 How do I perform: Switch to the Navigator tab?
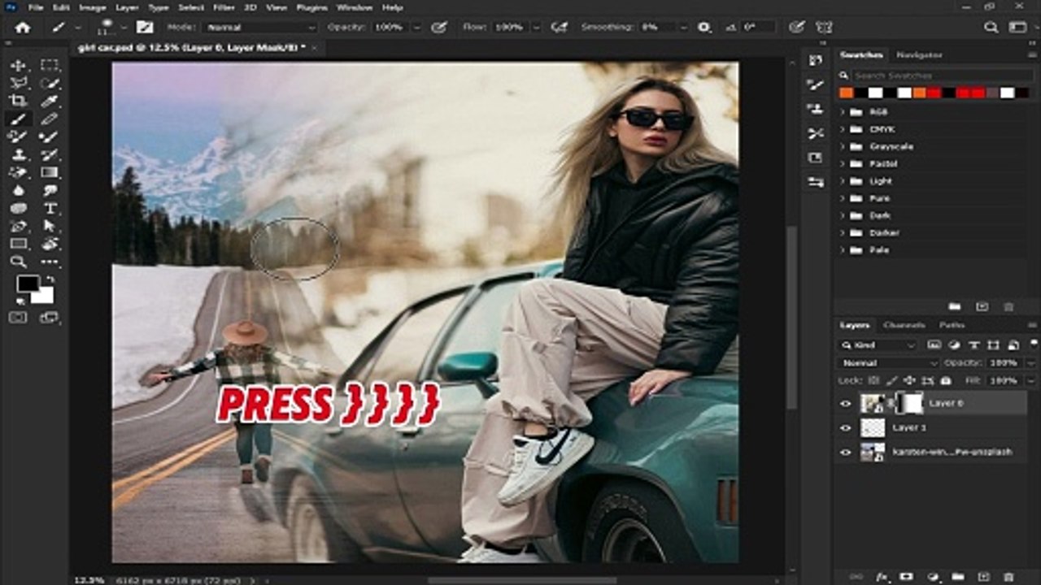pyautogui.click(x=919, y=54)
